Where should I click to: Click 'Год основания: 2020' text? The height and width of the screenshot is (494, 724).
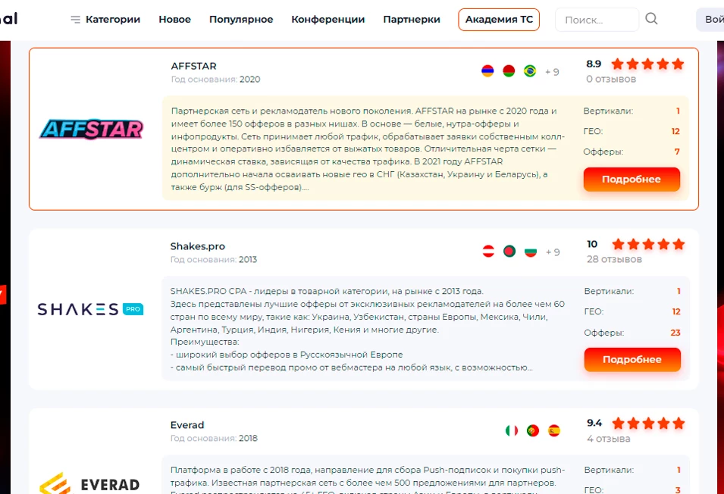click(x=215, y=80)
